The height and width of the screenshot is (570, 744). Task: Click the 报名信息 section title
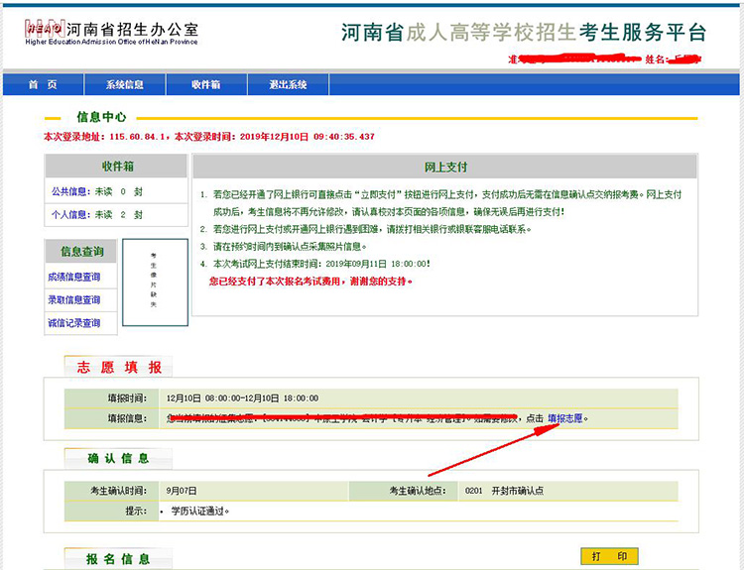click(119, 559)
